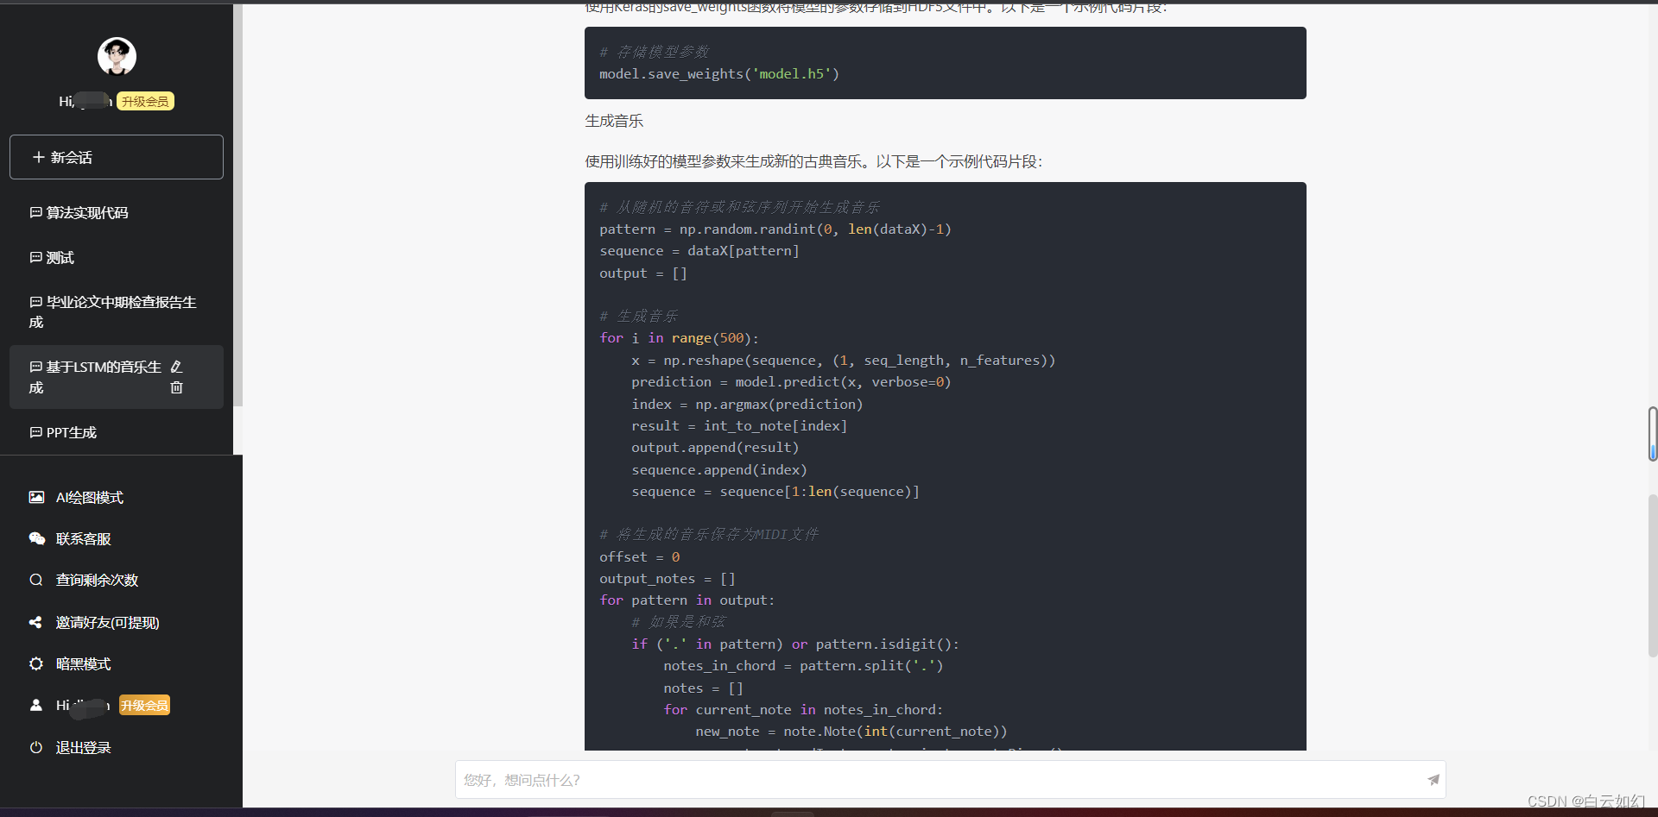Click the paper plane send icon
Image resolution: width=1658 pixels, height=817 pixels.
click(1433, 780)
